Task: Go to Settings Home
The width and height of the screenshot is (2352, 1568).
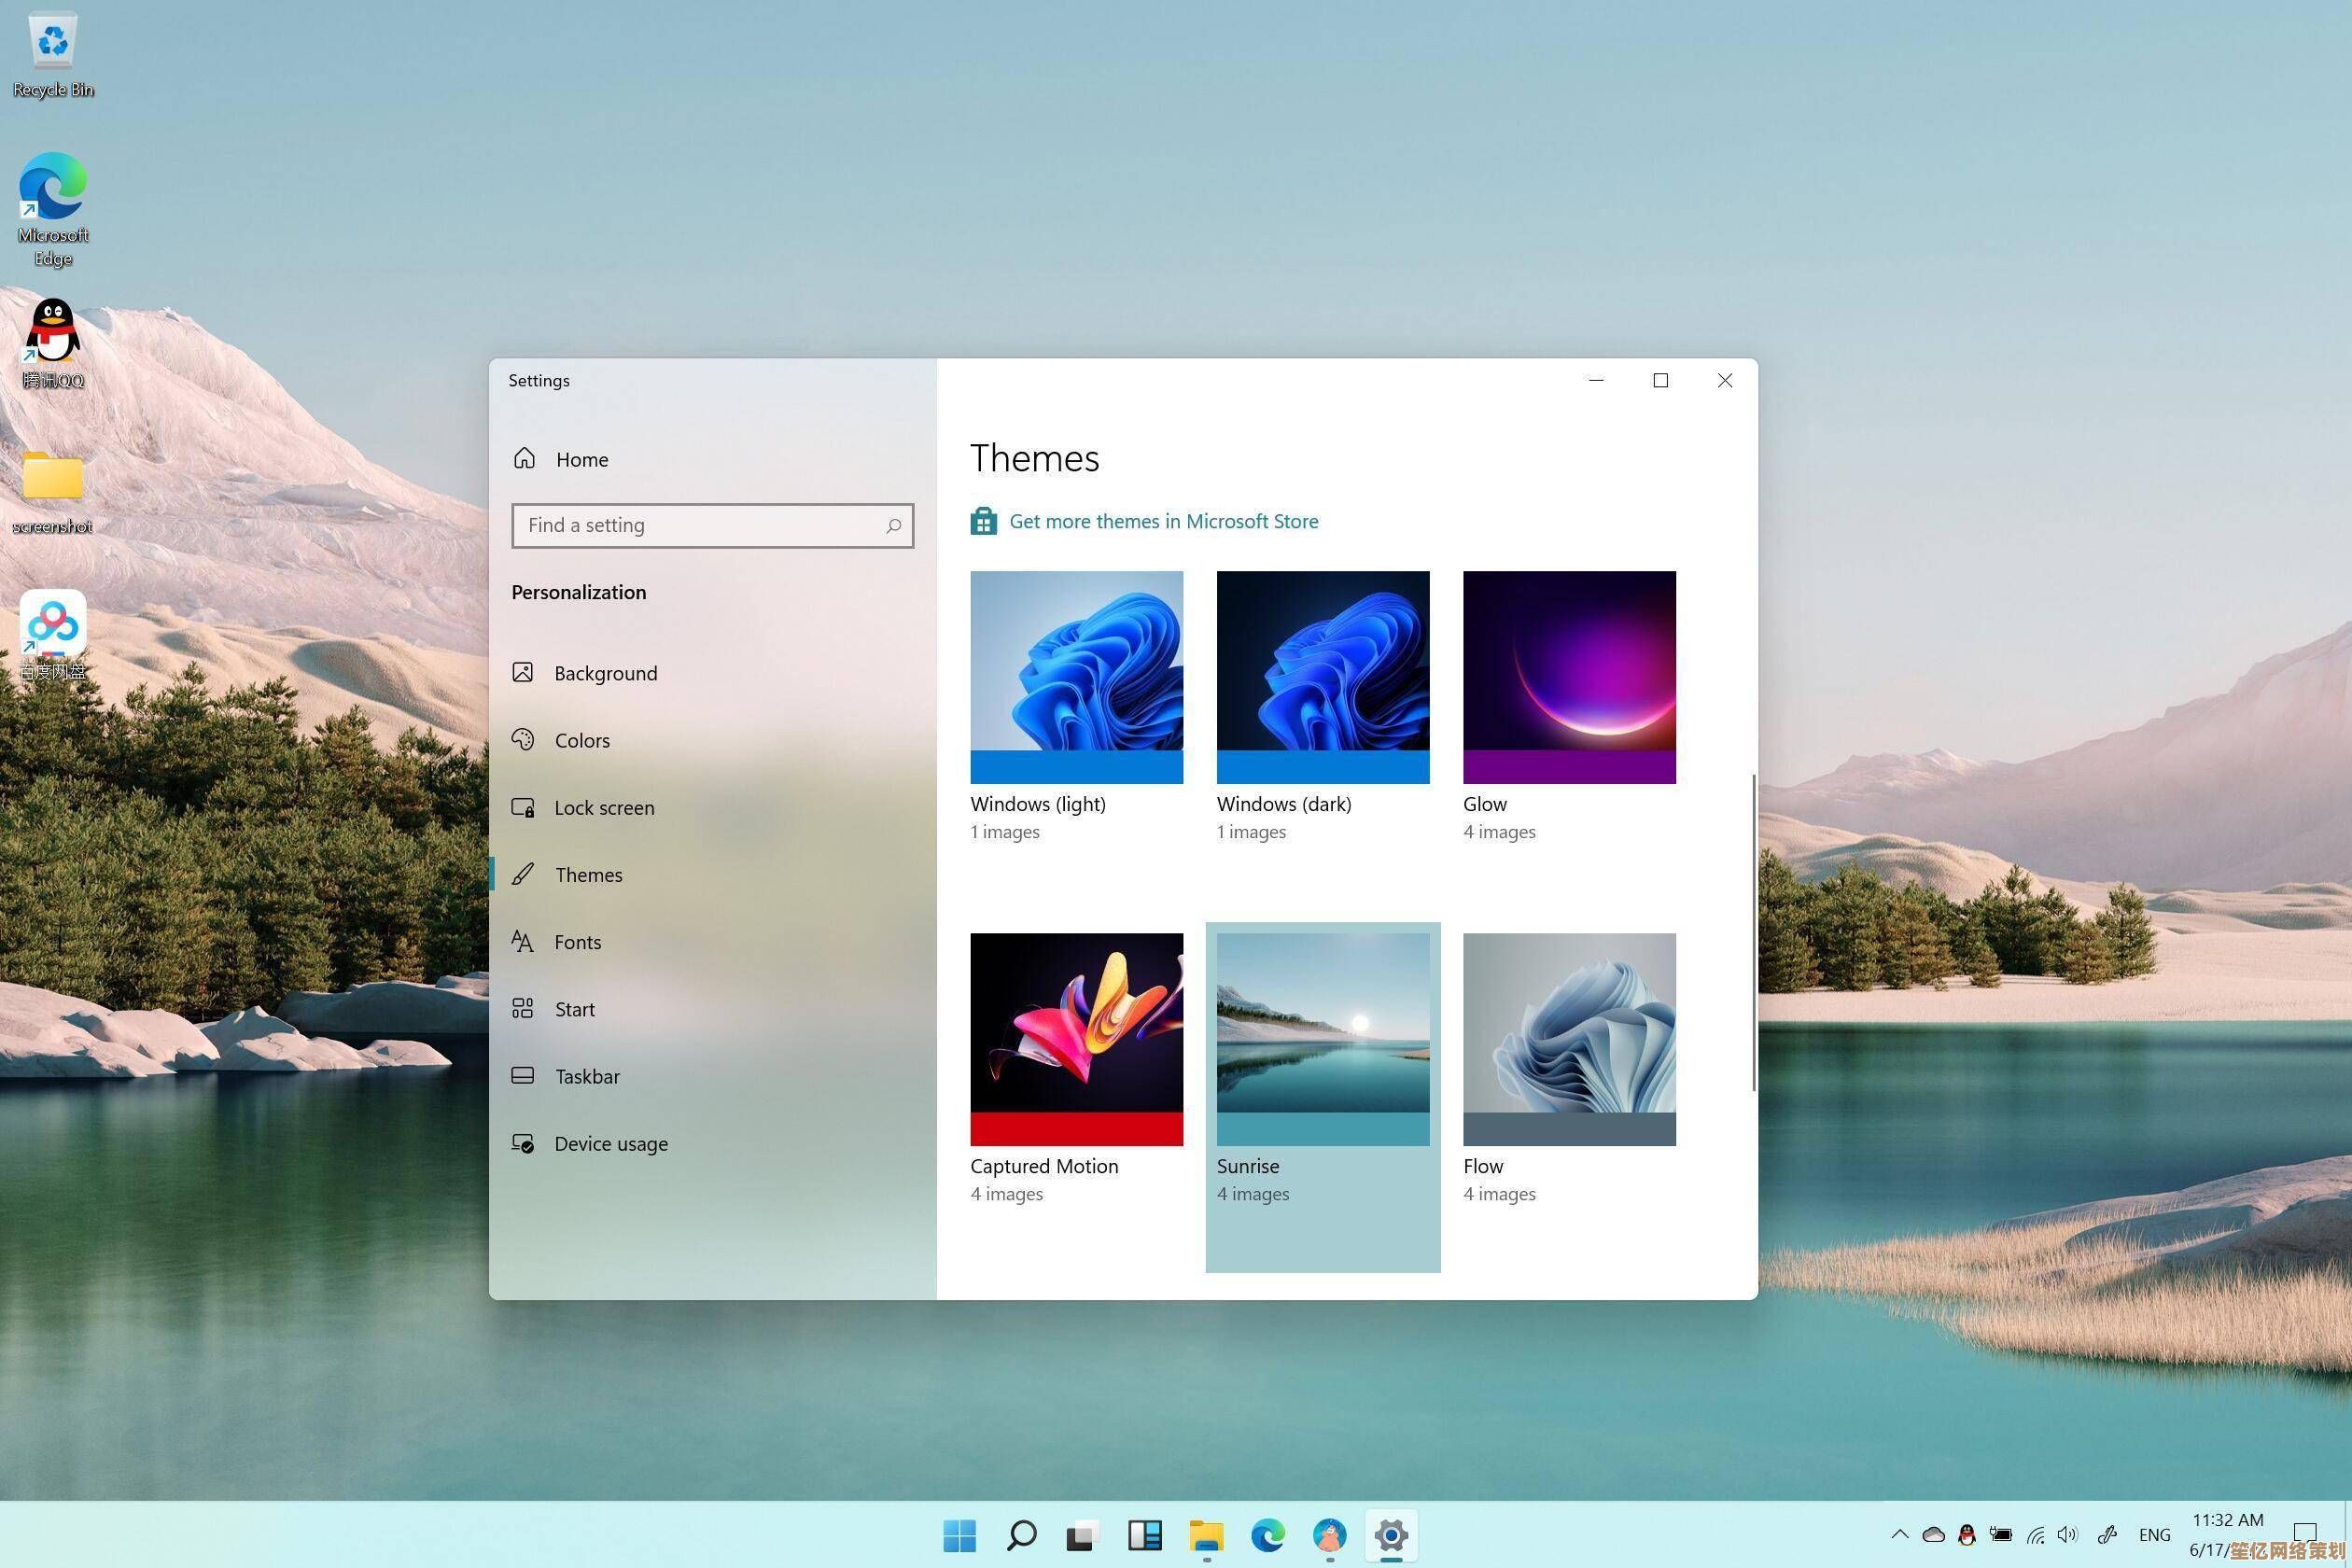Action: [x=581, y=459]
